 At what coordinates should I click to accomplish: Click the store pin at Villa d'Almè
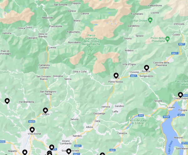pyautogui.click(x=32, y=130)
